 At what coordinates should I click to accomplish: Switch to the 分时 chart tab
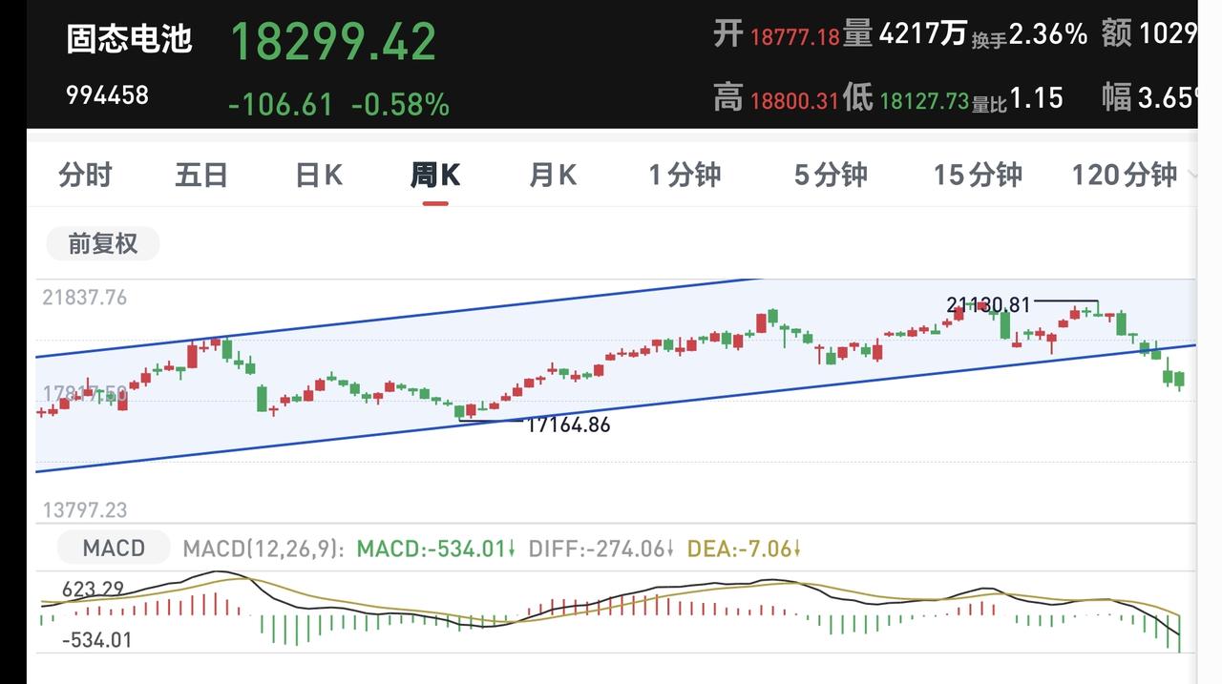(85, 175)
